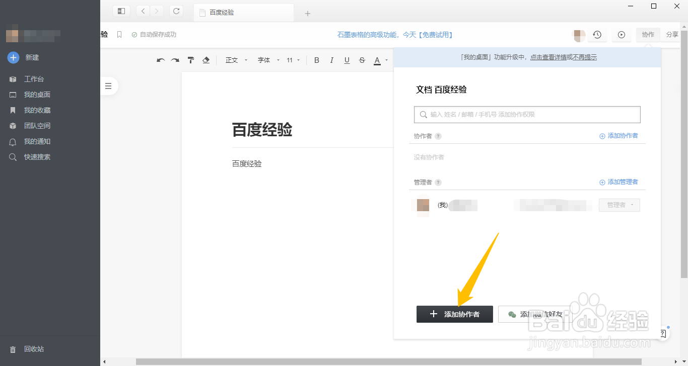
Task: Clear formatting with the eraser icon
Action: pyautogui.click(x=205, y=60)
